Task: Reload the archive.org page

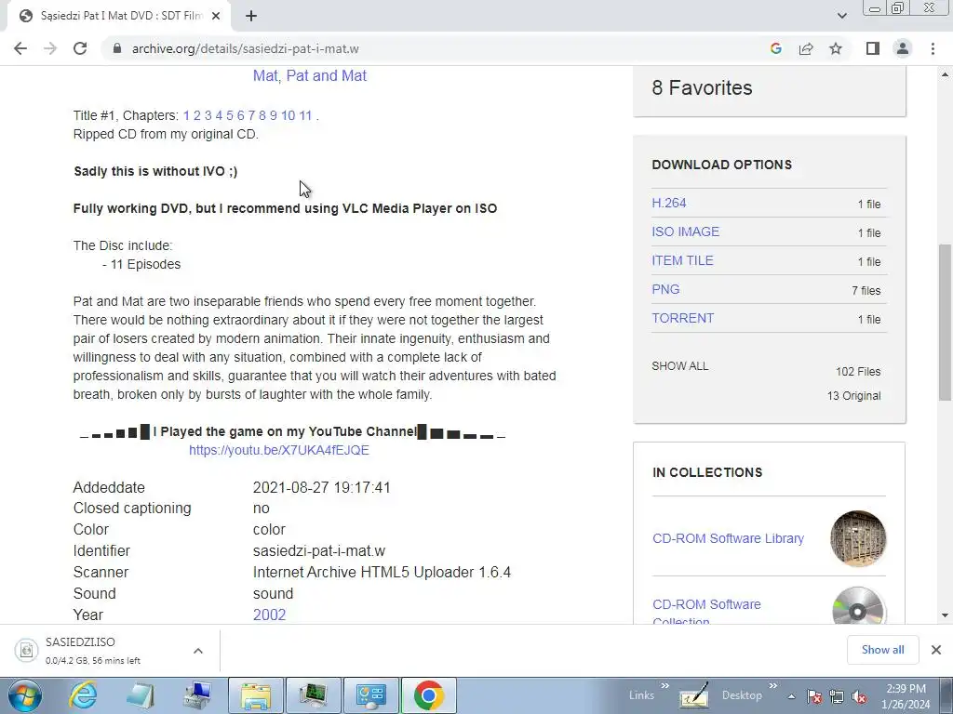Action: pos(80,48)
